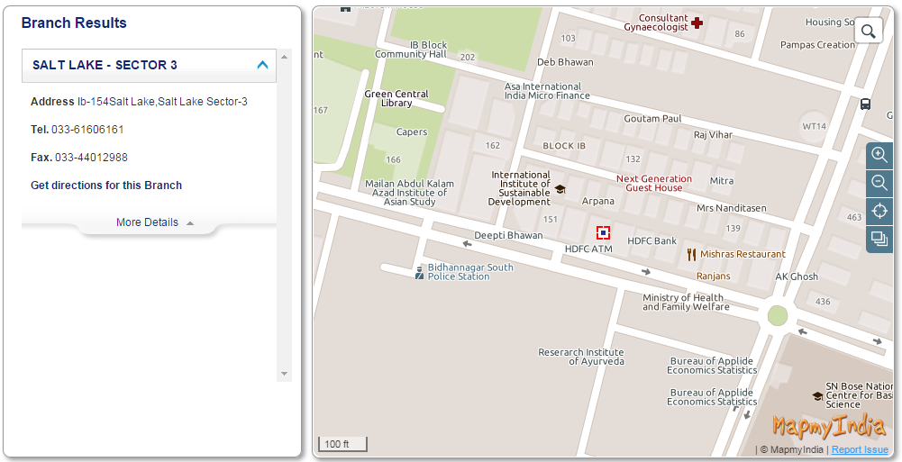Open the map search magnifier icon
This screenshot has width=902, height=462.
tap(869, 31)
